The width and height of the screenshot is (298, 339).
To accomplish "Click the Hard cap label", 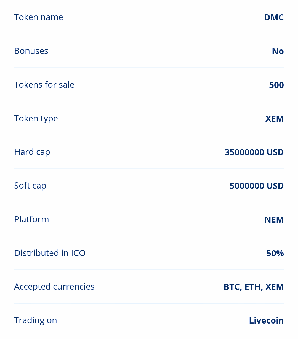I will [32, 152].
